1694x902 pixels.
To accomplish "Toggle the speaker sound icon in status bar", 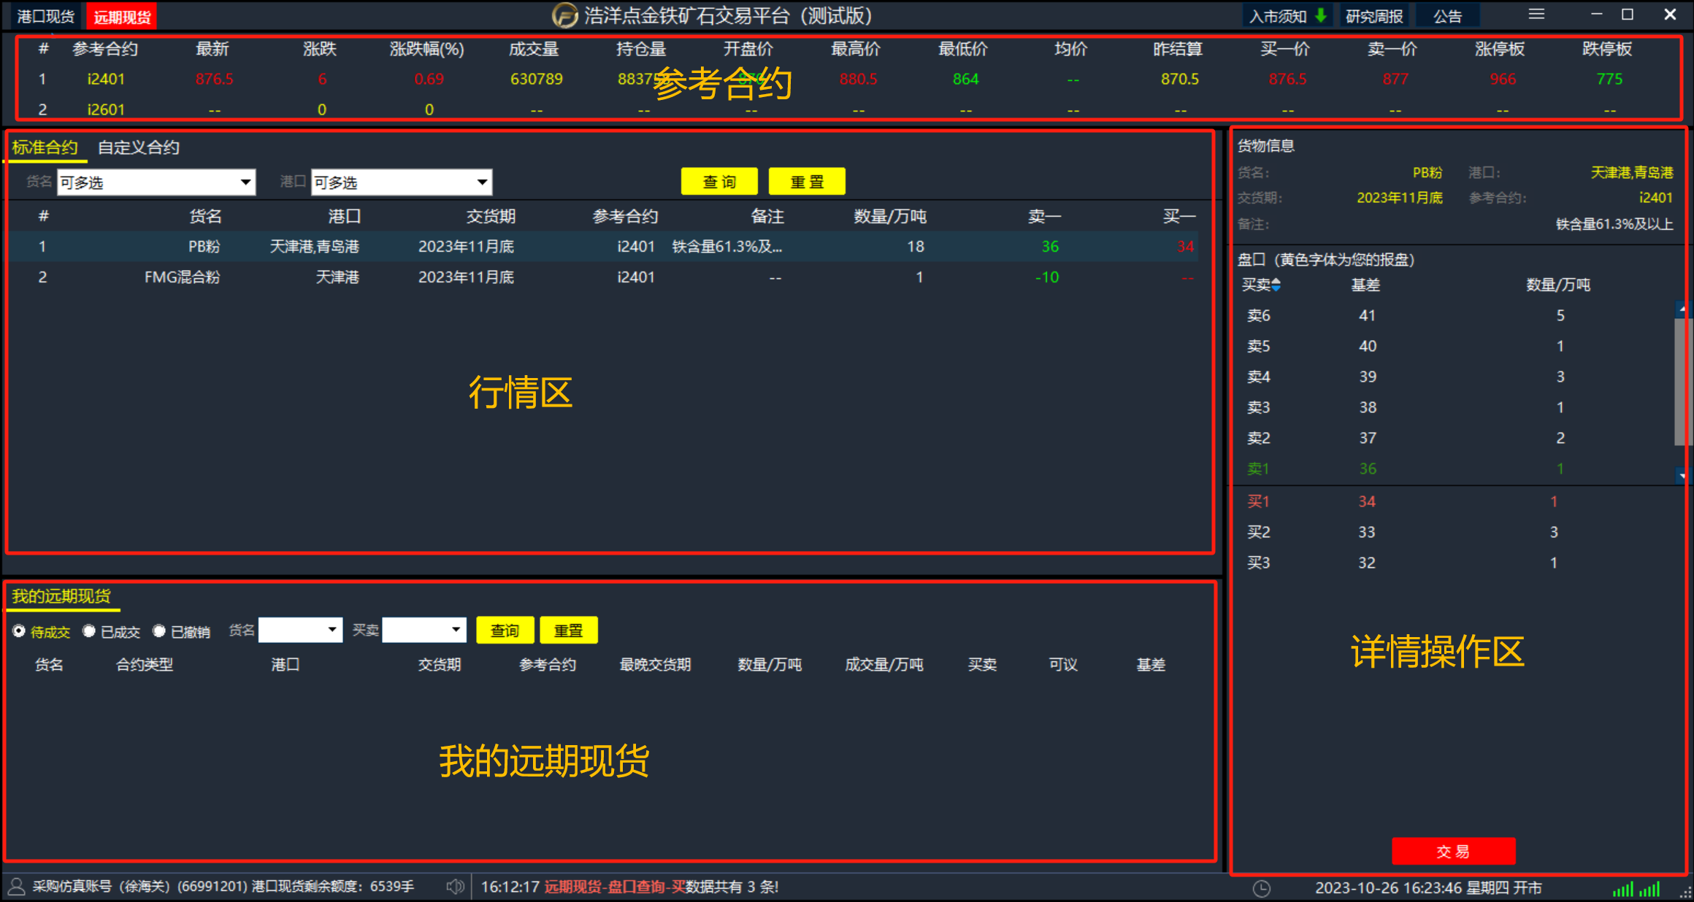I will 454,887.
